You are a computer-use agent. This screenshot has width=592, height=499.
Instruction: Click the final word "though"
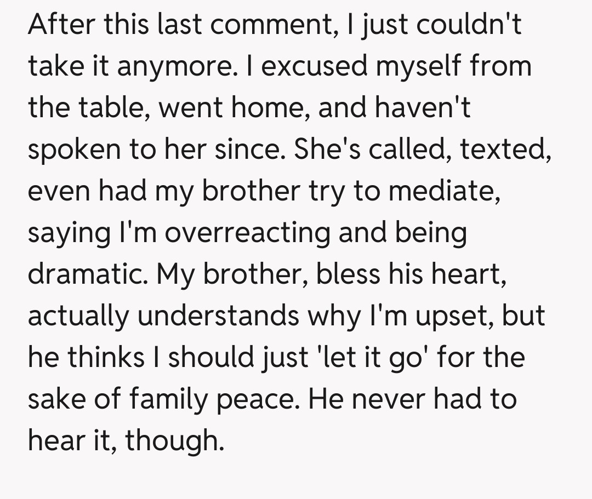pyautogui.click(x=174, y=441)
